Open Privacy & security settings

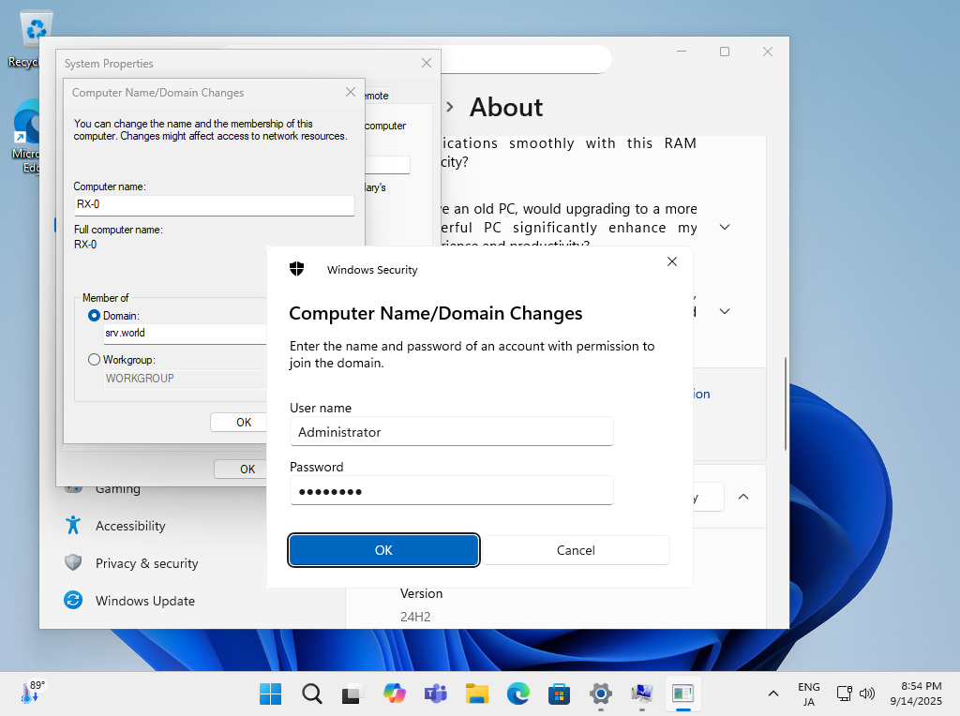pyautogui.click(x=146, y=563)
